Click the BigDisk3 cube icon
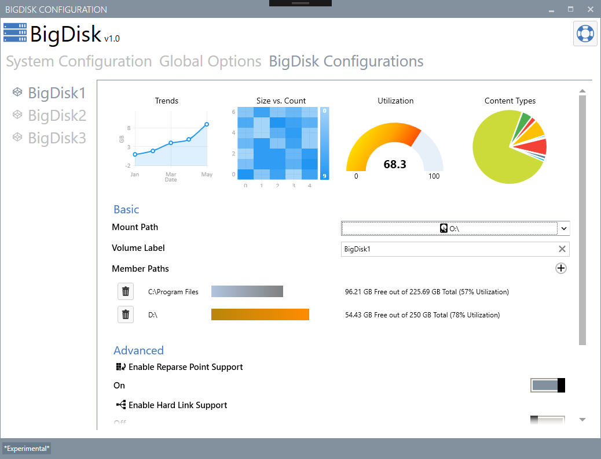 18,138
